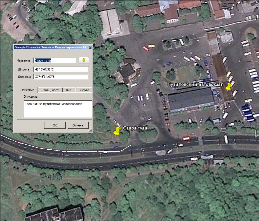Click the 'Старт тута' yellow pushpin on map

117,132
